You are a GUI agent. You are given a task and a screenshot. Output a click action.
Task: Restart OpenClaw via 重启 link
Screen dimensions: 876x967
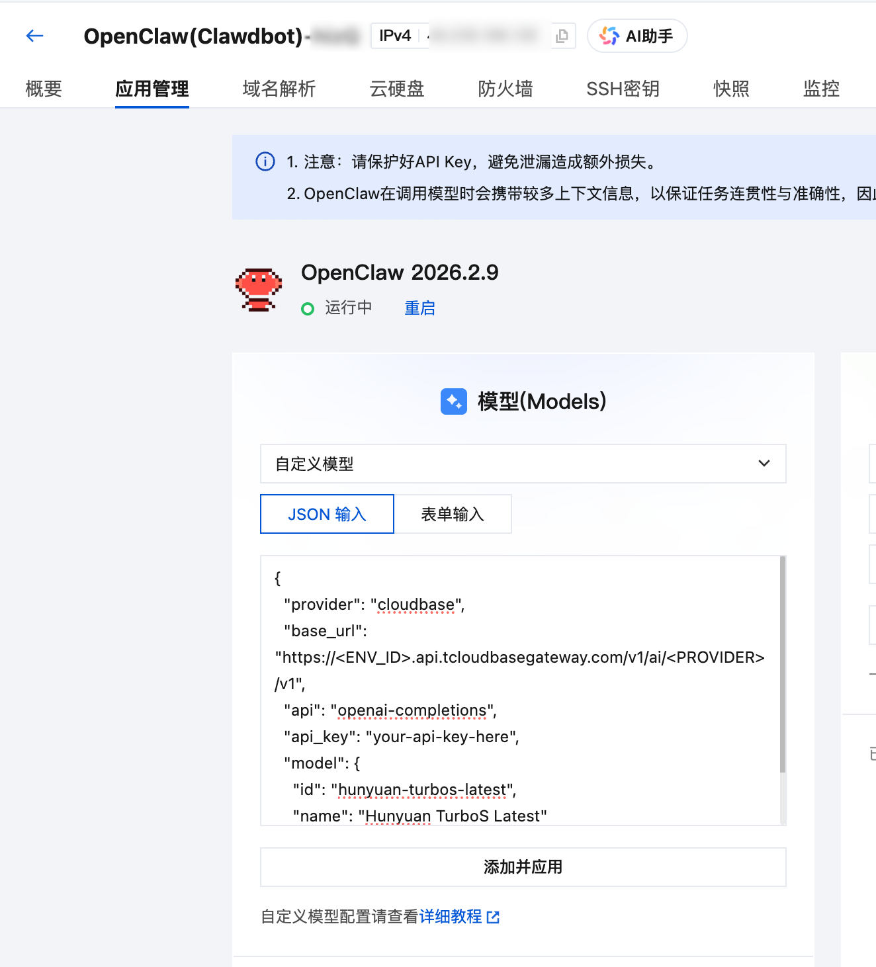coord(420,308)
